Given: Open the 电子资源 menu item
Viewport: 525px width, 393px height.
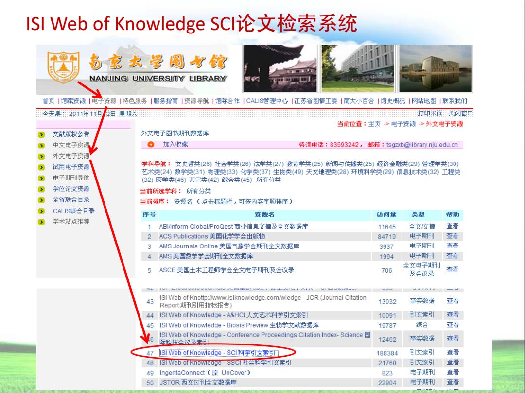Looking at the screenshot, I should pos(104,101).
